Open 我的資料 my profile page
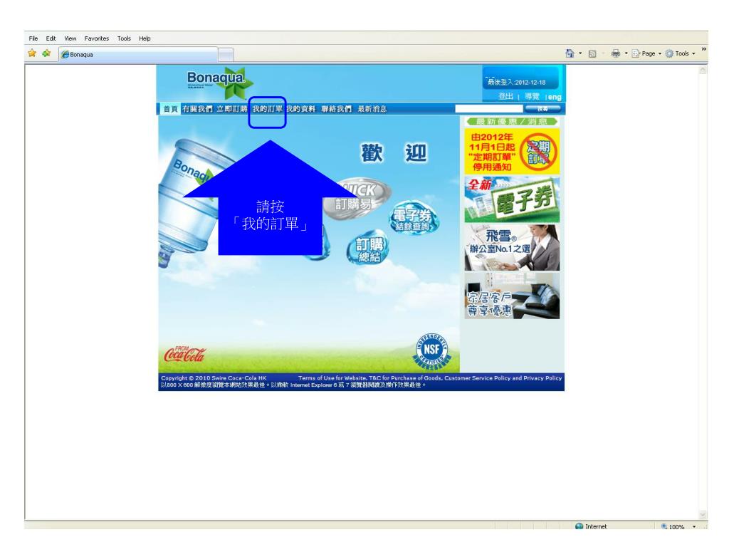Image resolution: width=729 pixels, height=547 pixels. pyautogui.click(x=300, y=109)
